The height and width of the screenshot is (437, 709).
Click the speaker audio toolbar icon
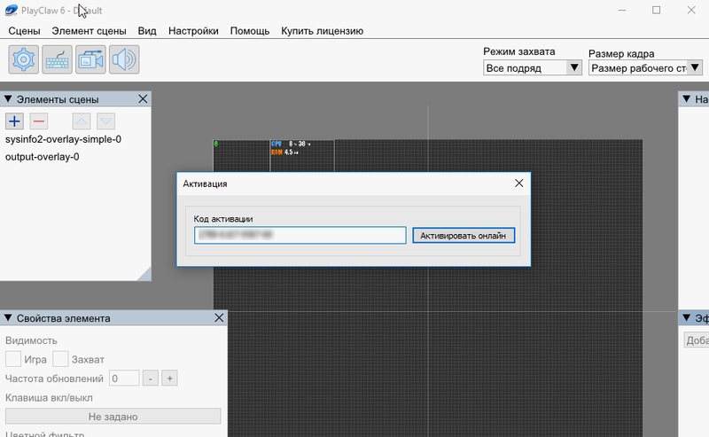tap(124, 59)
